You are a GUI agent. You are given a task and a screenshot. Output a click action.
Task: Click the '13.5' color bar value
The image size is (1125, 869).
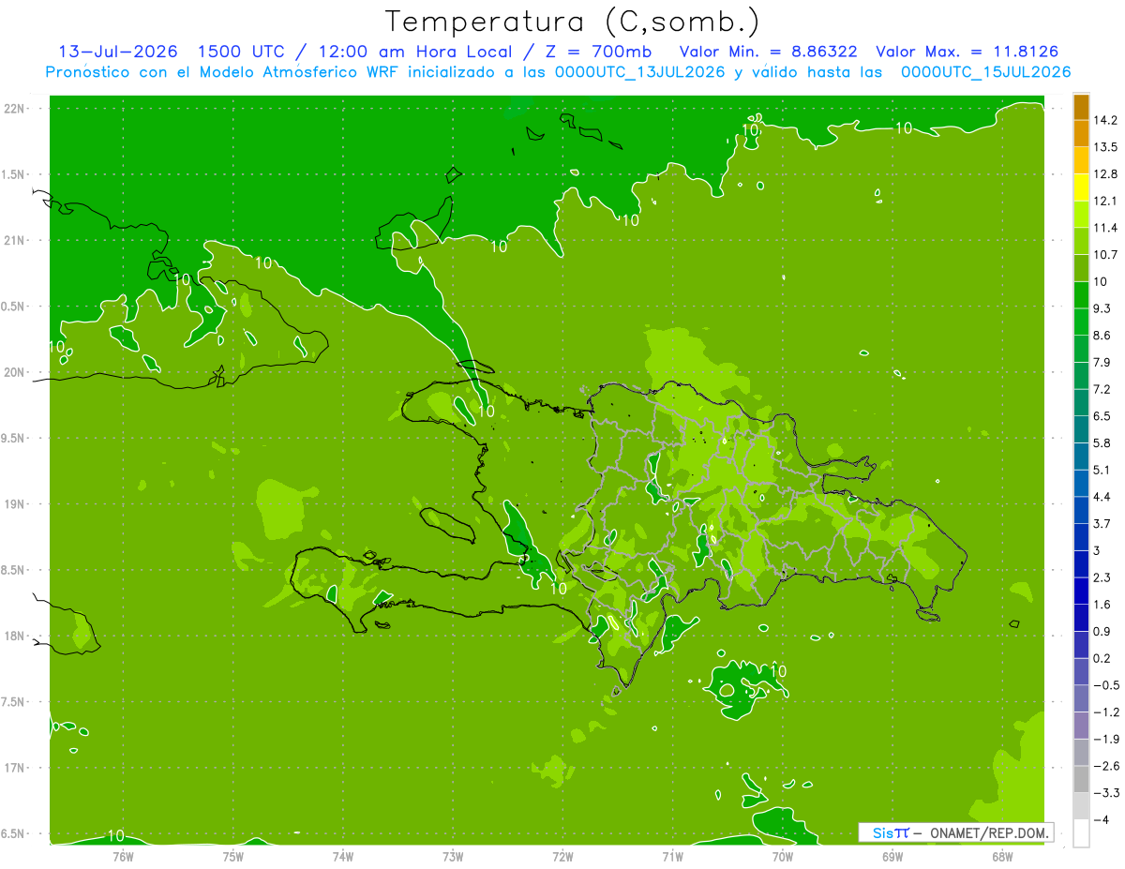tap(1106, 147)
